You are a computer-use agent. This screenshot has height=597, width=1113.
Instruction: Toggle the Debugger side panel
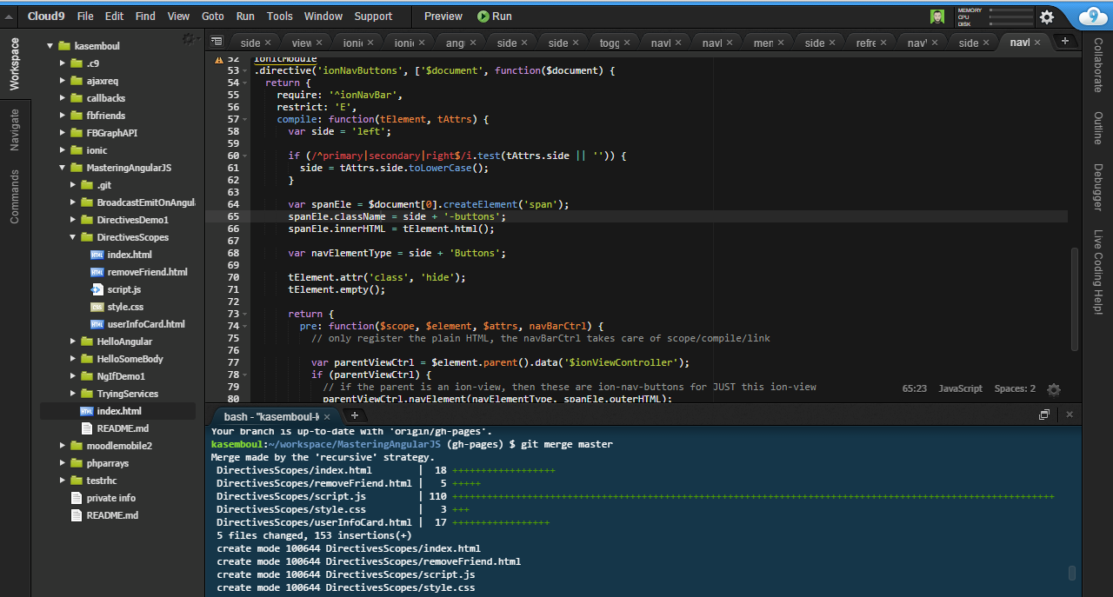pyautogui.click(x=1097, y=187)
